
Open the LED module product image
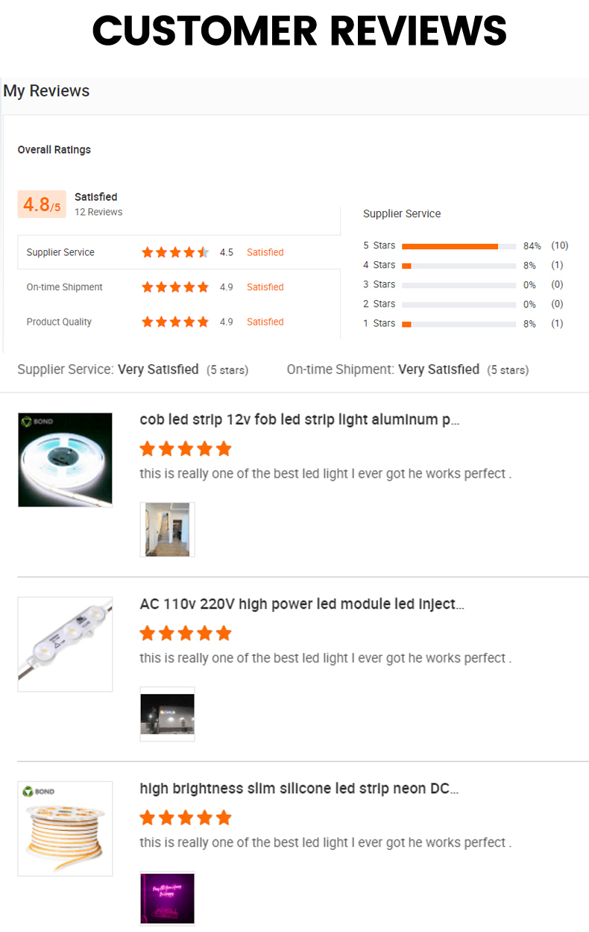click(x=65, y=644)
